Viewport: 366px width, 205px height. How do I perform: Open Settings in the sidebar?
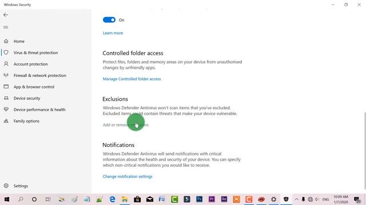click(x=21, y=186)
